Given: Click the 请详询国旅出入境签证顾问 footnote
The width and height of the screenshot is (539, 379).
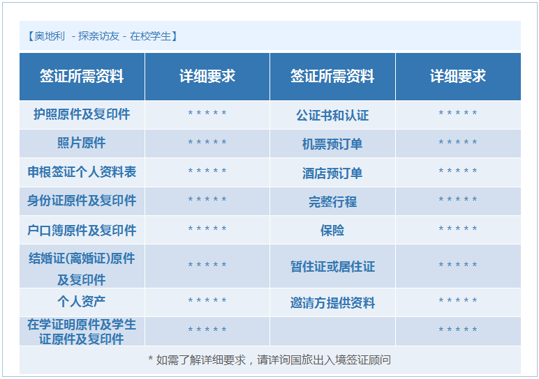Looking at the screenshot, I should click(324, 359).
